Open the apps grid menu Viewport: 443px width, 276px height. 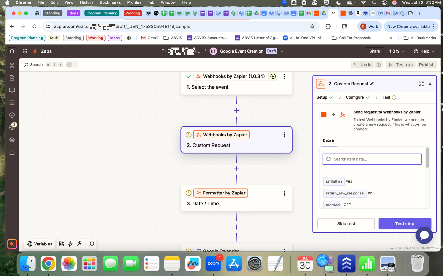tap(25, 51)
